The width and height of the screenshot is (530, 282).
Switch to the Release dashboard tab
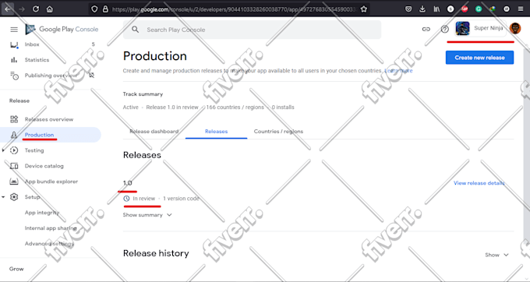154,132
